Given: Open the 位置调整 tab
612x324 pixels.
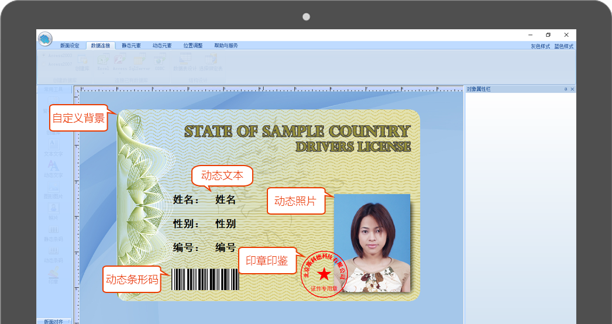Looking at the screenshot, I should coord(193,46).
